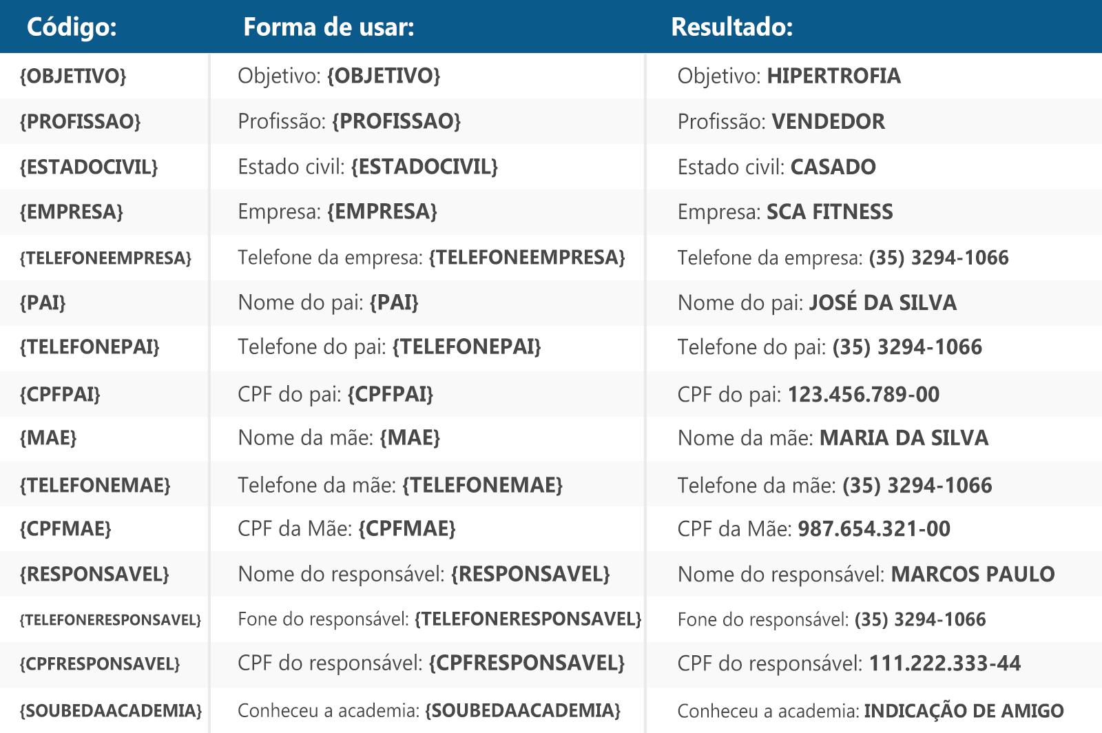Click the Código: column header
Image resolution: width=1102 pixels, height=733 pixels.
(72, 27)
